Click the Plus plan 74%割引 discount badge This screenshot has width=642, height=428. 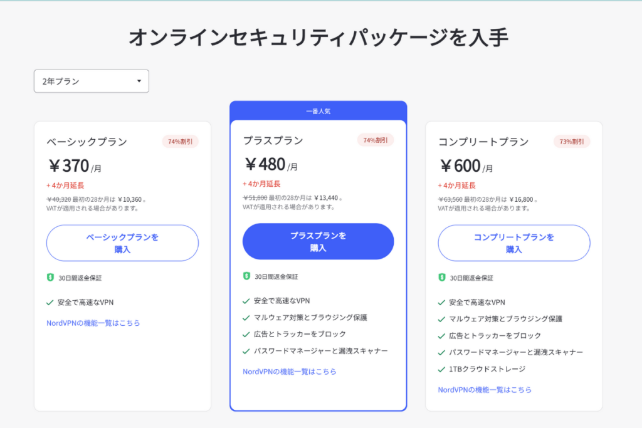(x=376, y=140)
